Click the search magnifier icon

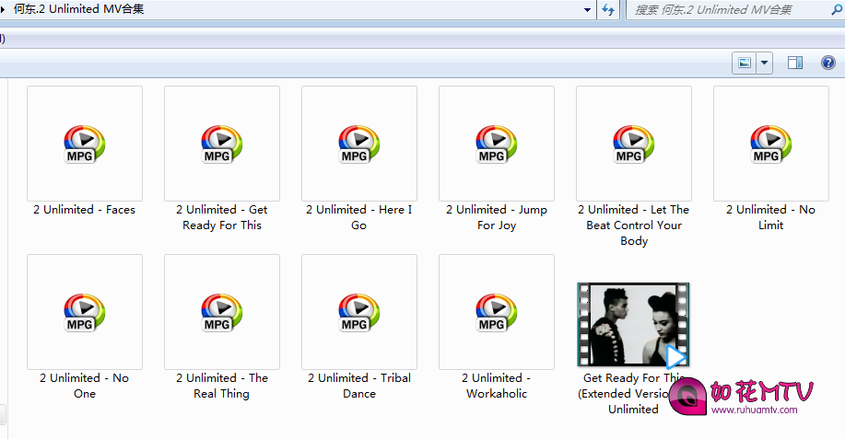point(838,9)
